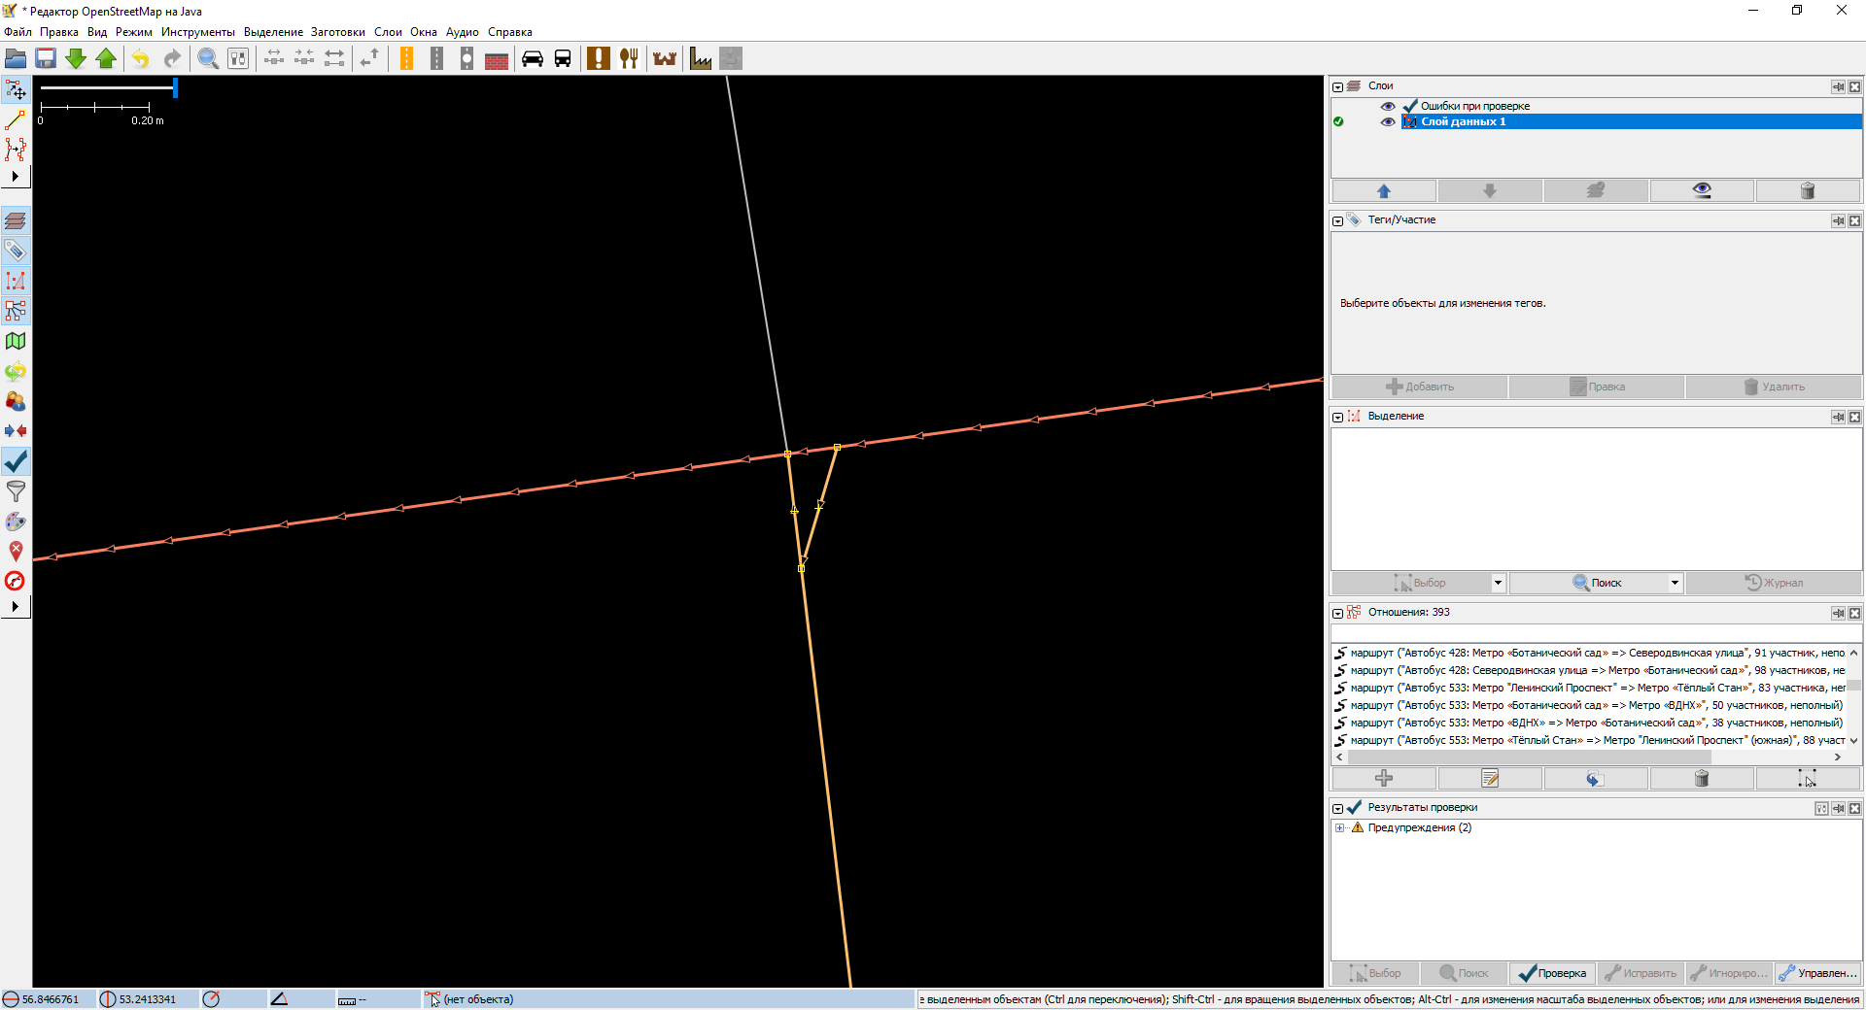Open the Поиск dropdown arrow in selection panel
Screen dimensions: 1866x1010
pos(1675,583)
